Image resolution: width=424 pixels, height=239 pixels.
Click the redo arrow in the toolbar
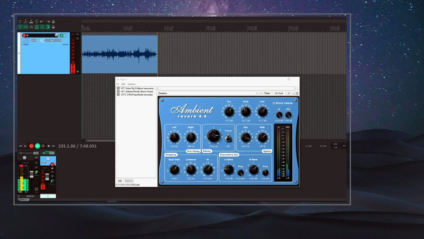tap(48, 22)
